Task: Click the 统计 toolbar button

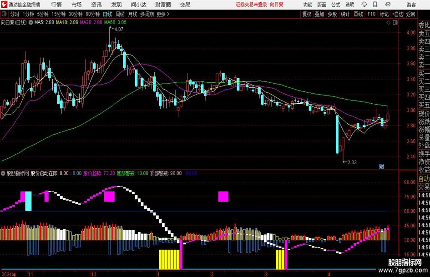Action: click(345, 14)
